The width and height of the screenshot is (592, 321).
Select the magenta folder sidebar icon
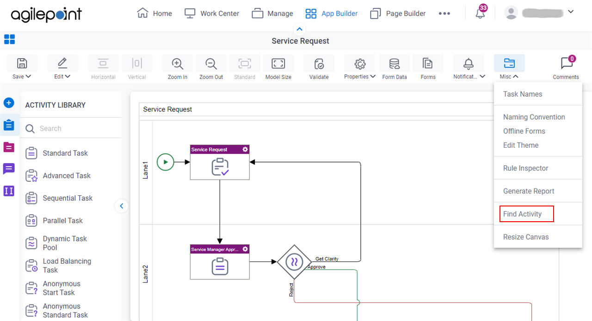(9, 147)
